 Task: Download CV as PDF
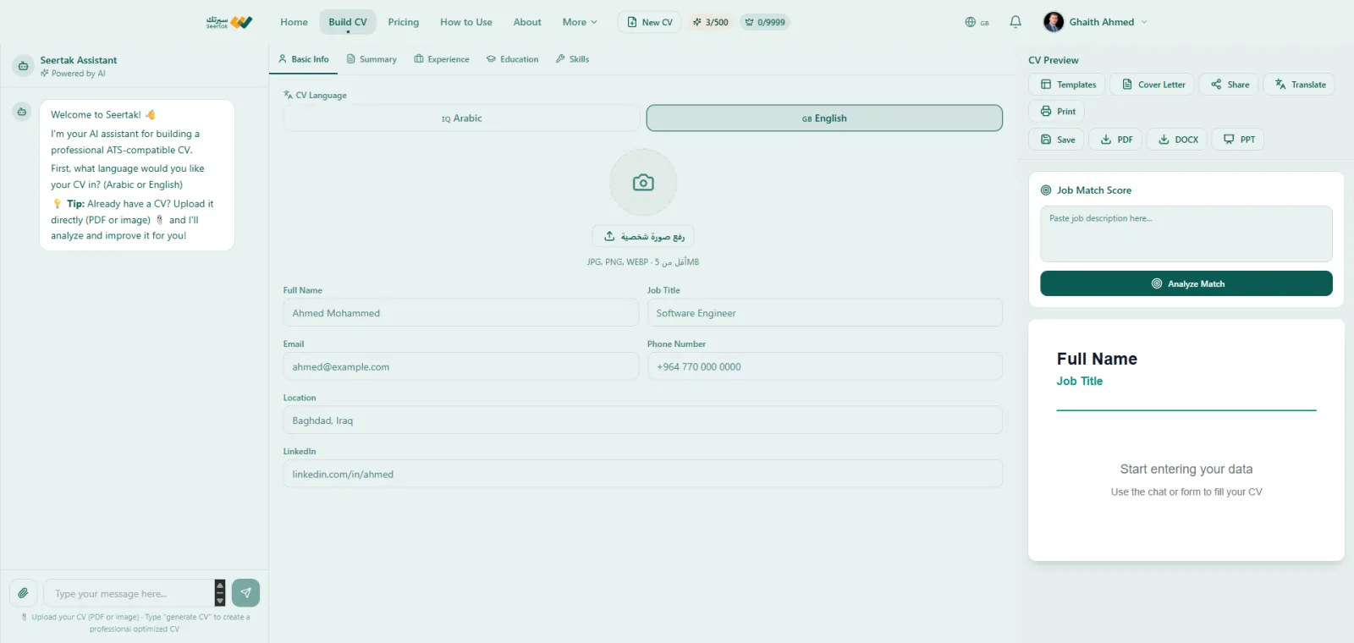point(1115,140)
